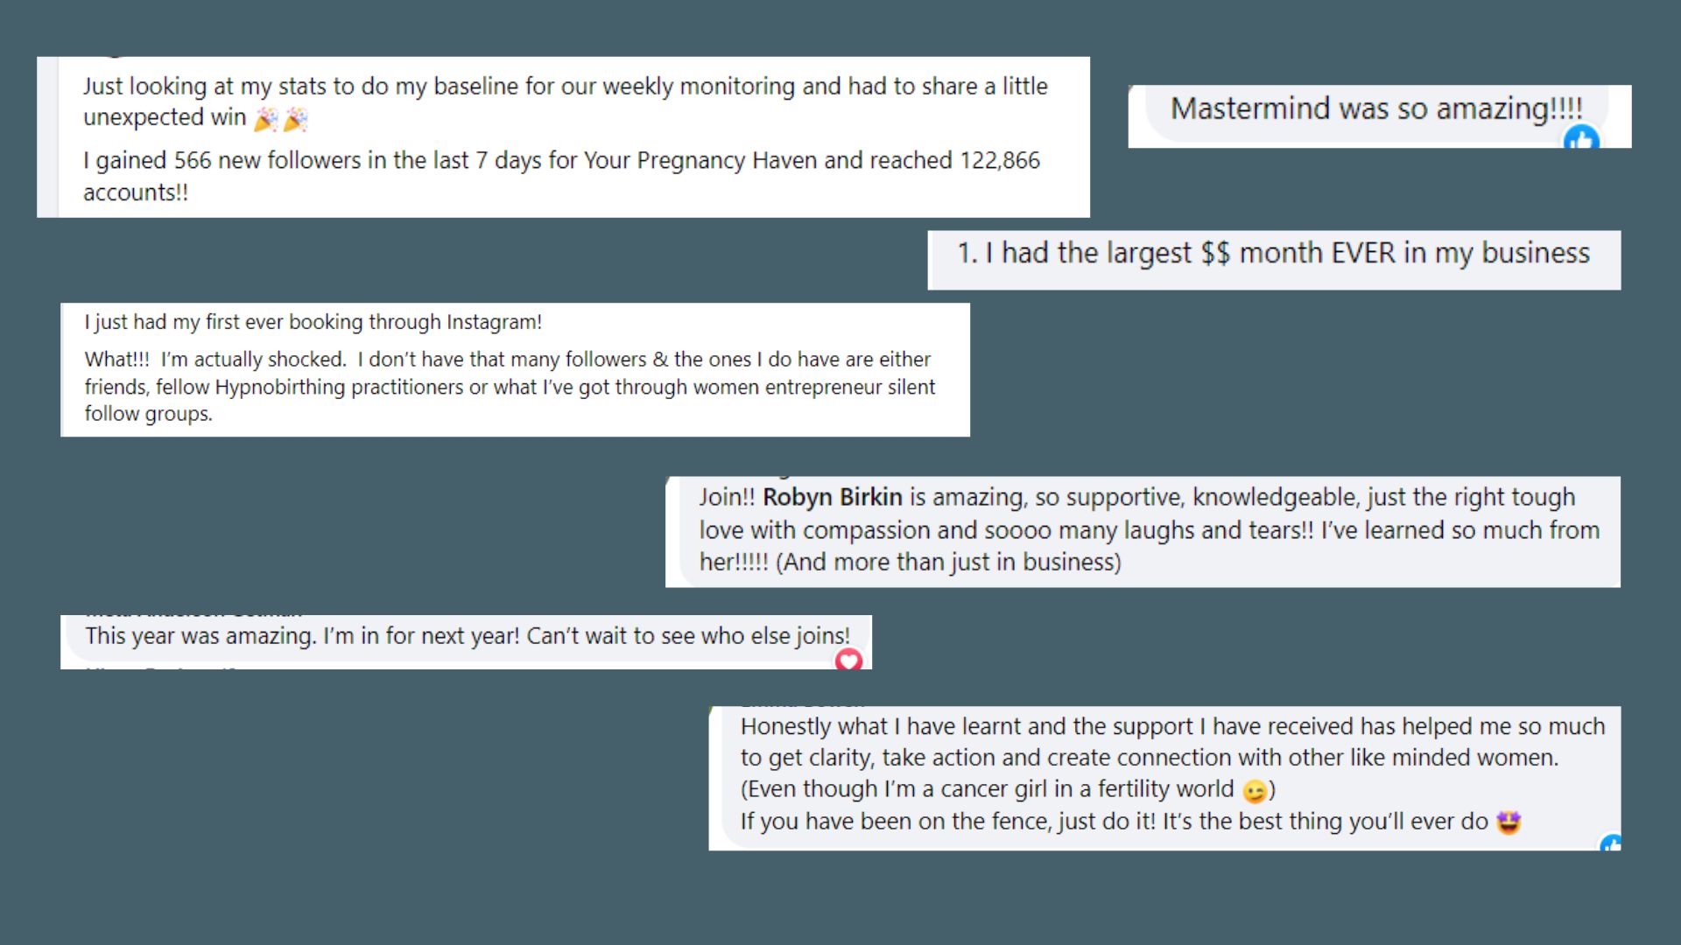Select the 'largest $$ month EVER' testimonial
Image resolution: width=1681 pixels, height=945 pixels.
pyautogui.click(x=1273, y=253)
